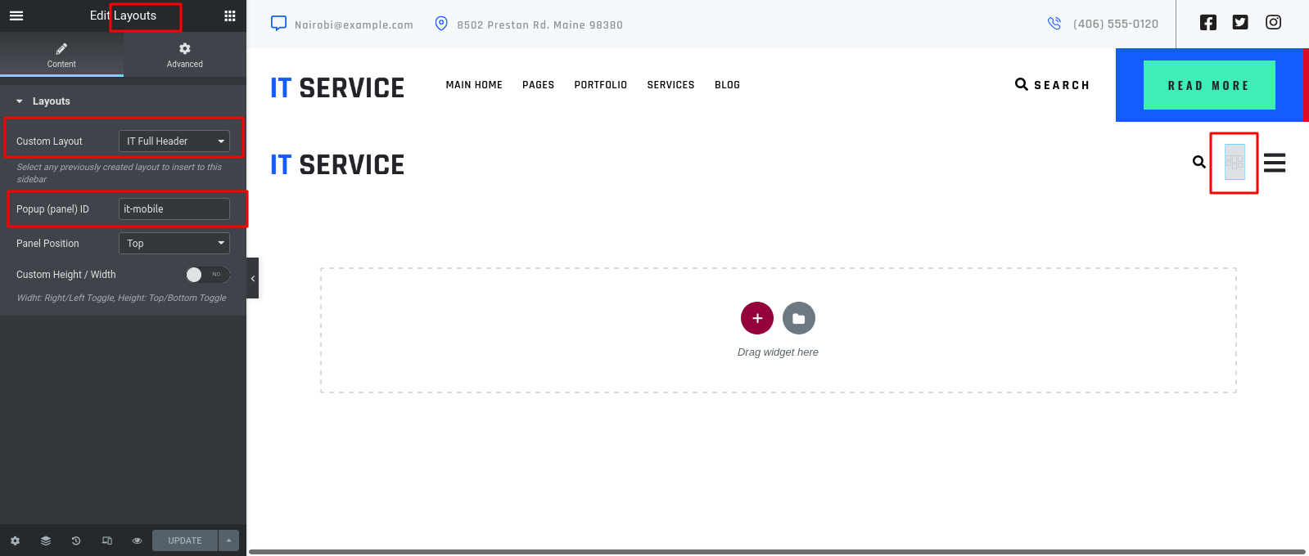Screen dimensions: 1309x556
Task: Click the UPDATE button
Action: coord(185,540)
